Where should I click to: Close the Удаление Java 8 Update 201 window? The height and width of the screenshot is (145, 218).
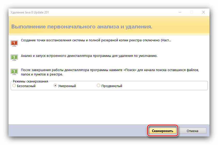pyautogui.click(x=204, y=12)
